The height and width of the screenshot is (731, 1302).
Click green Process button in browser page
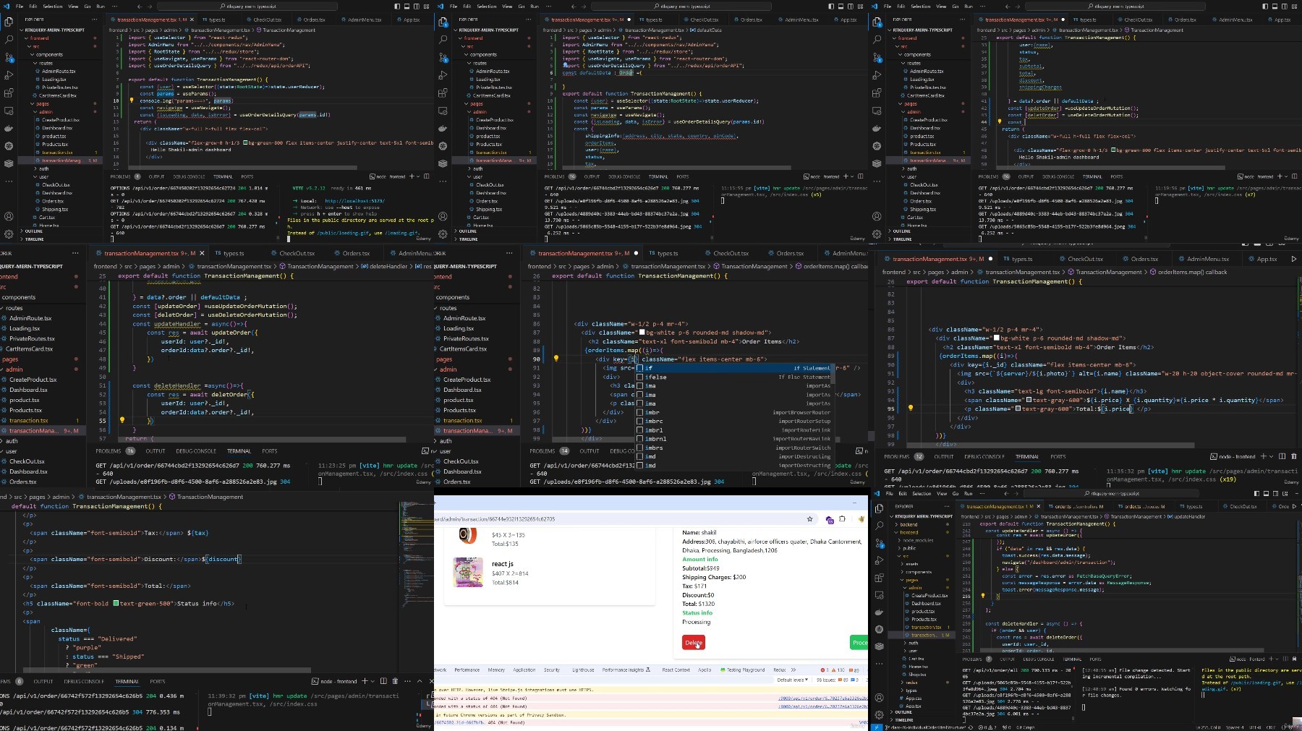pos(859,642)
